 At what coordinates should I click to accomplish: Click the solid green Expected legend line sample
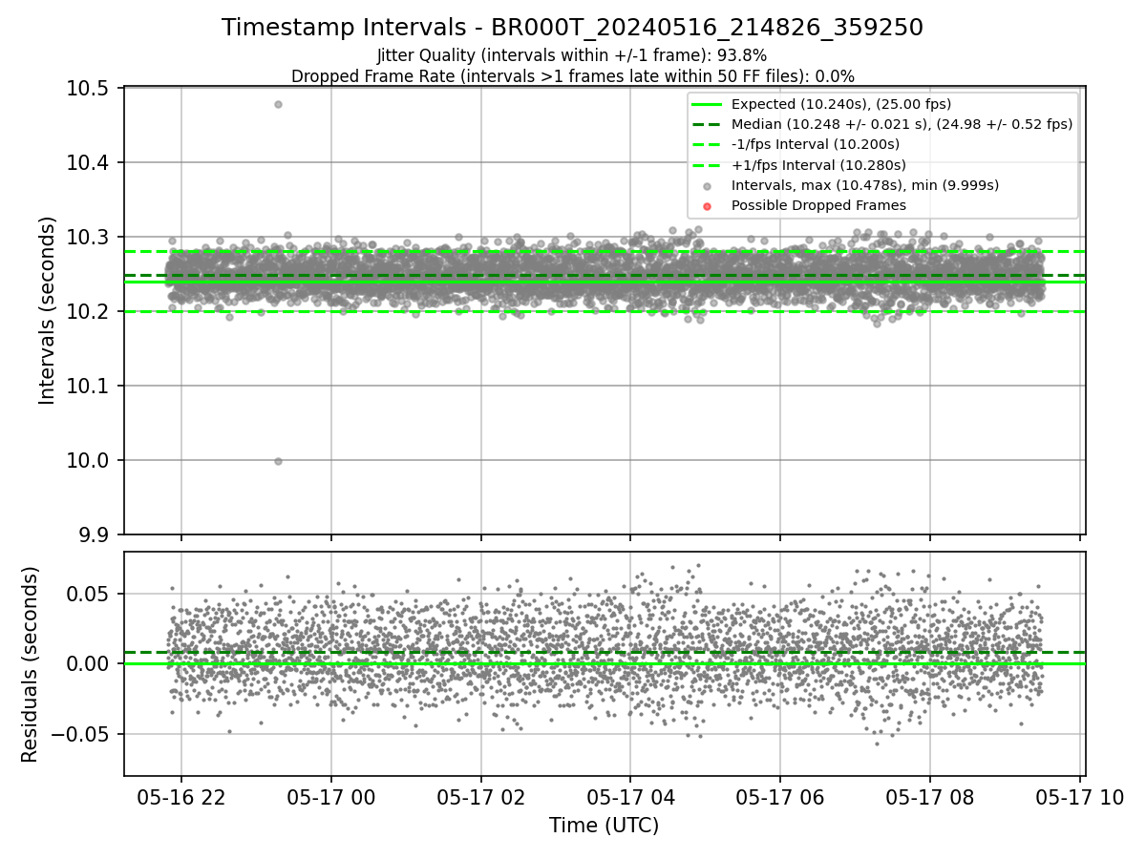tap(706, 104)
